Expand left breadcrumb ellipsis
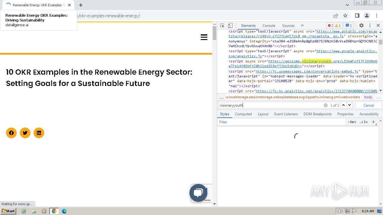This screenshot has height=215, width=383. [221, 97]
